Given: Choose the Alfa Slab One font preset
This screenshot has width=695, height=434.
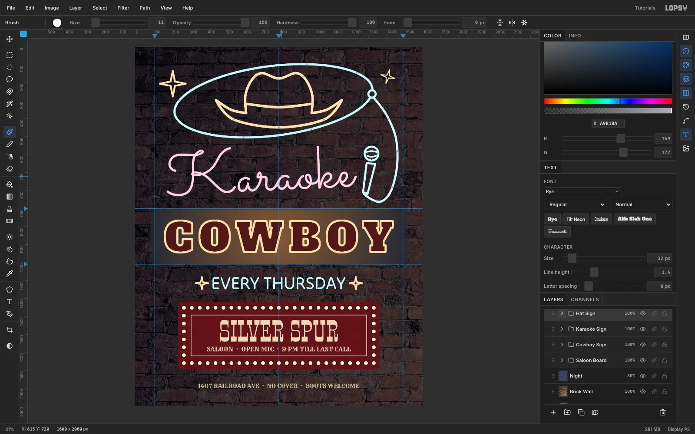Looking at the screenshot, I should tap(635, 219).
